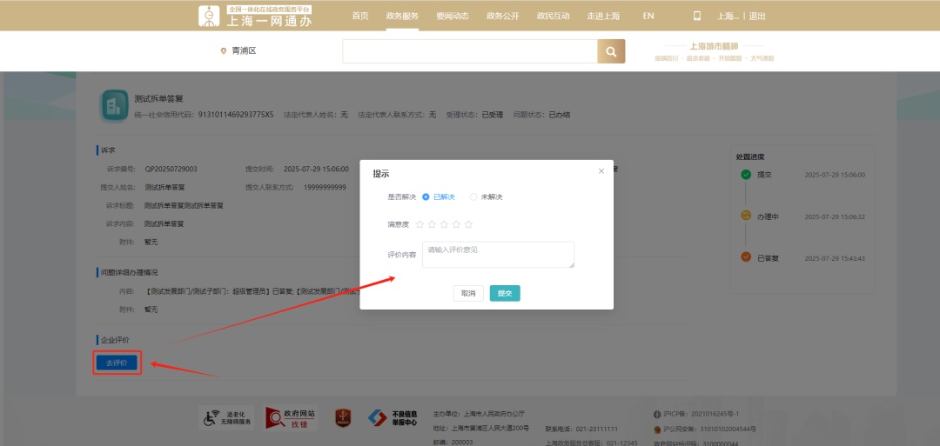The height and width of the screenshot is (446, 940).
Task: Close the 提示 dialog with X
Action: tap(601, 171)
